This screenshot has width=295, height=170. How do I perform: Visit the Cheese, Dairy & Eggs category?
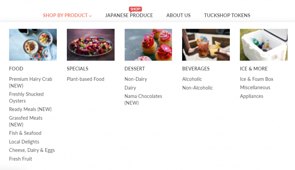pyautogui.click(x=32, y=150)
